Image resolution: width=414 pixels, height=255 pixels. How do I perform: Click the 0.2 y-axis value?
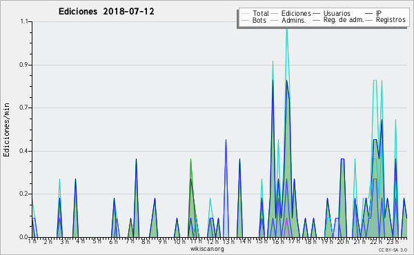click(23, 194)
